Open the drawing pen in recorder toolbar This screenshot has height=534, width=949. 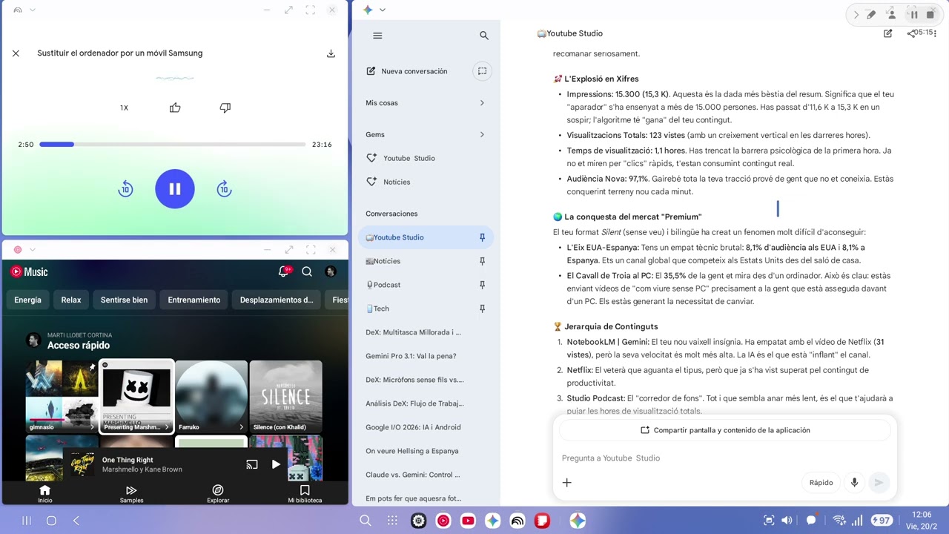pos(872,14)
